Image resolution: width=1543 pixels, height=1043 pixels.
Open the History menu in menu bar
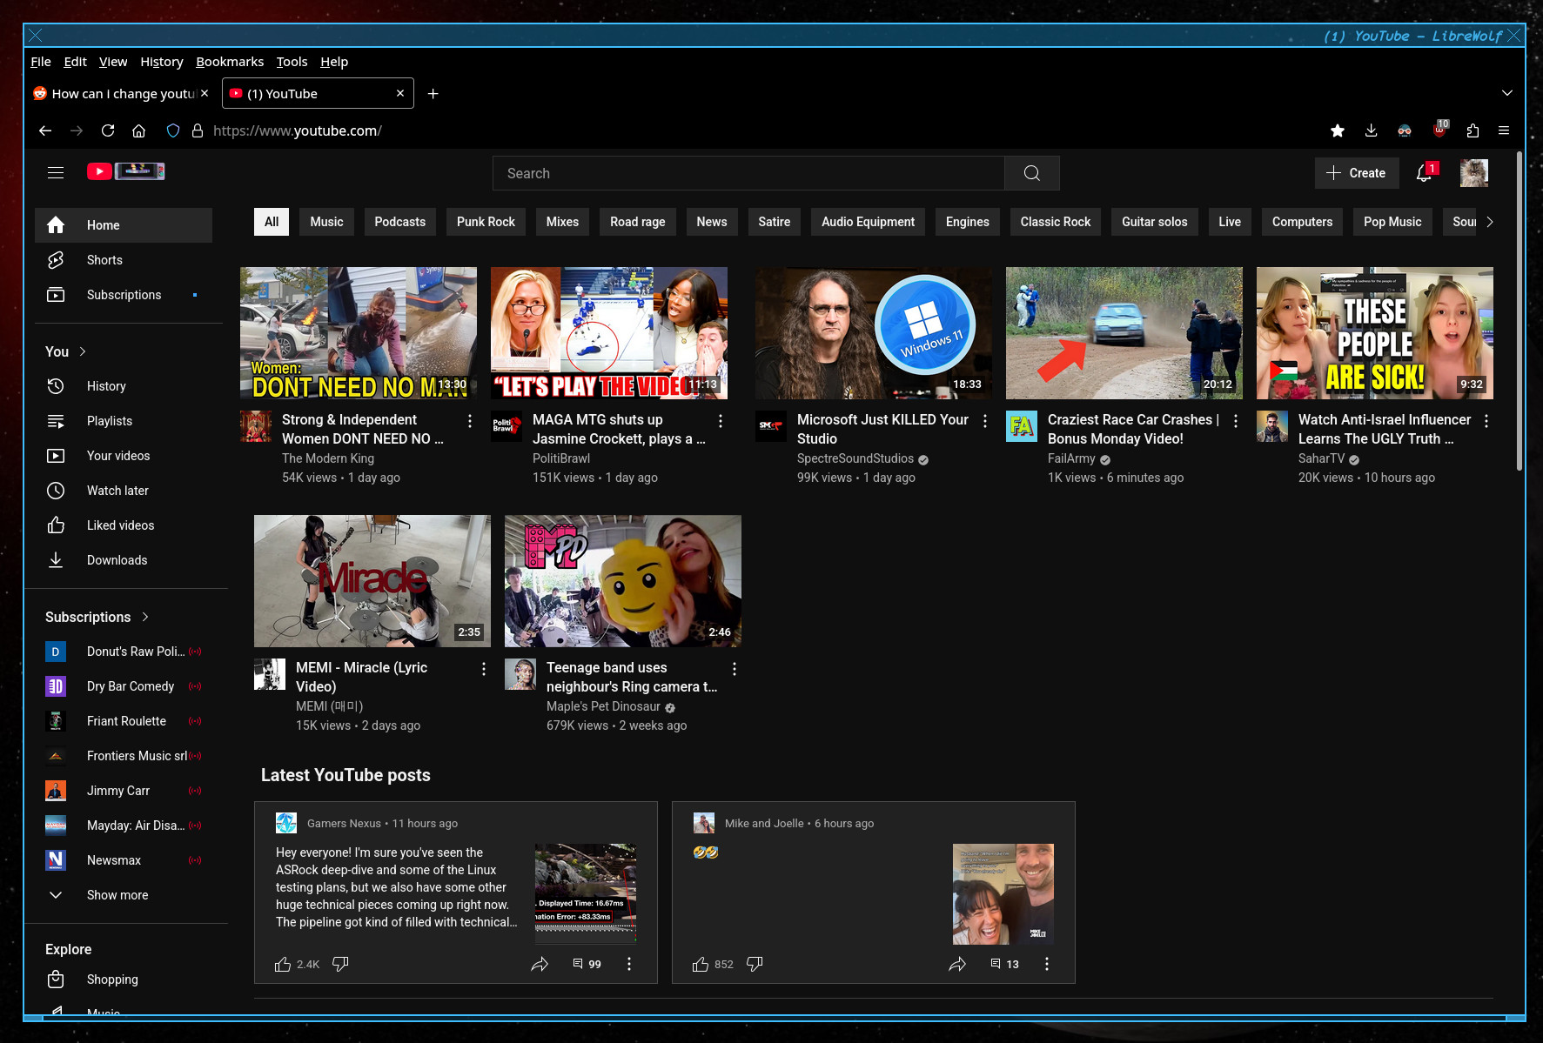[x=162, y=62]
